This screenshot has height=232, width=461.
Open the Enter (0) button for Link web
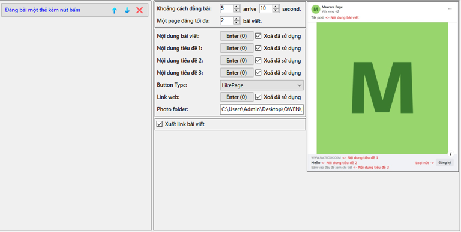pos(237,97)
